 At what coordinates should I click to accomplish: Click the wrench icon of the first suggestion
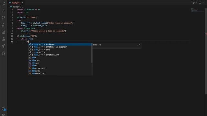point(30,44)
